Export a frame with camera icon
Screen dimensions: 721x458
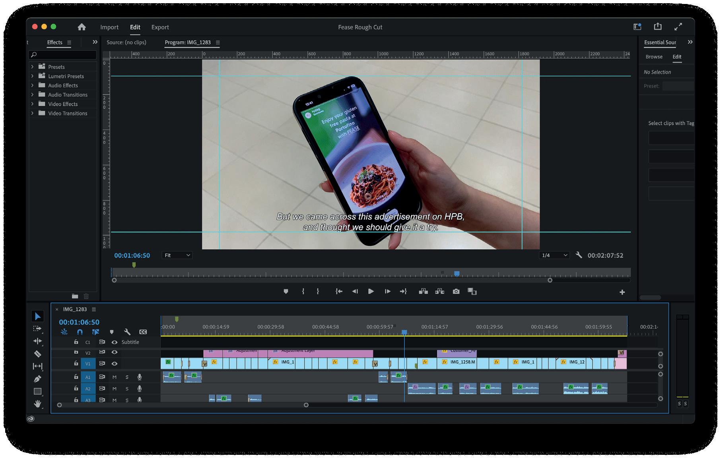tap(456, 292)
